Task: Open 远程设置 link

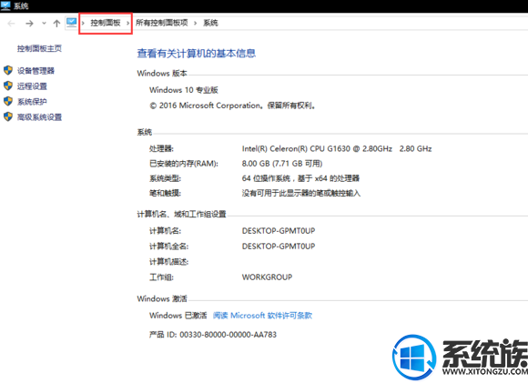Action: [x=32, y=86]
